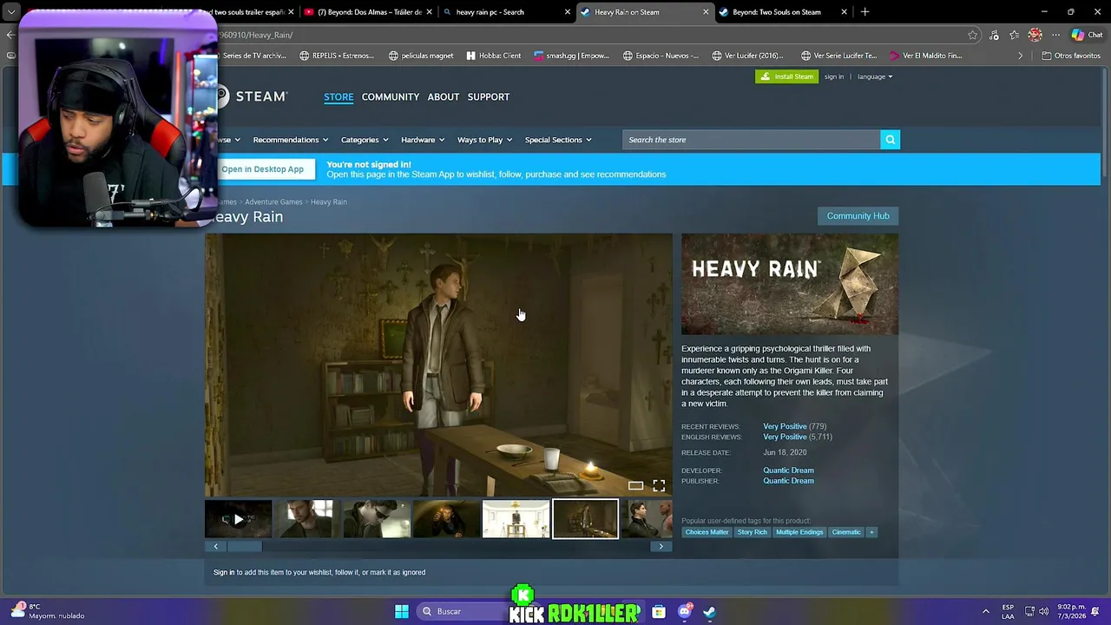This screenshot has height=625, width=1111.
Task: Expand the language dropdown
Action: point(875,76)
